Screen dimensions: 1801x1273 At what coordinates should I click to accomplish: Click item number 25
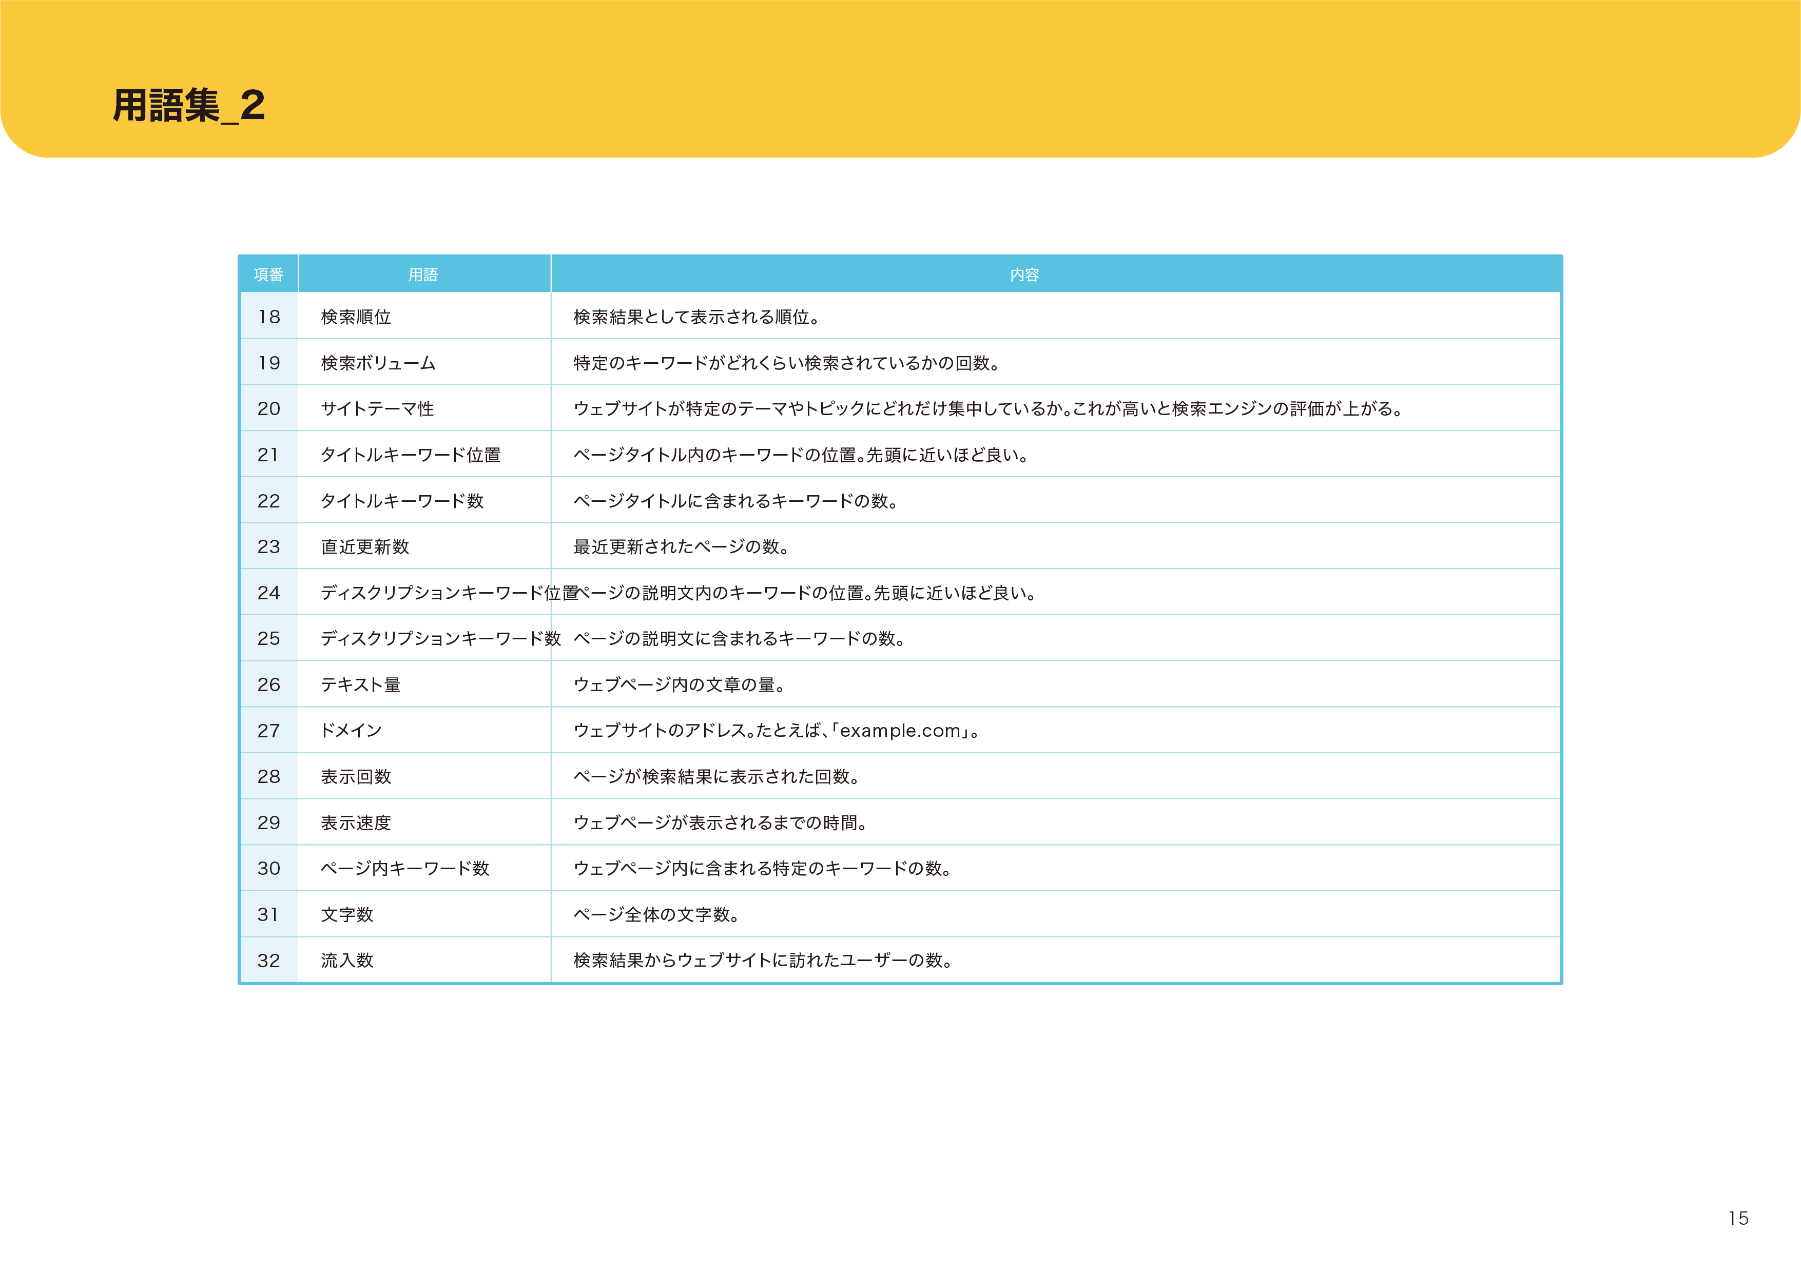[x=269, y=638]
